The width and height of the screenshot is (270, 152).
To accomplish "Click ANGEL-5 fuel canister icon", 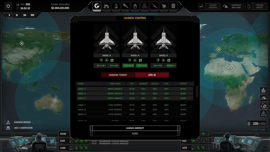I will (112, 60).
